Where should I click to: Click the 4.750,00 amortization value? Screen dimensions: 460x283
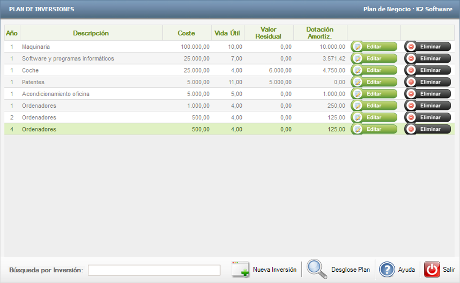pyautogui.click(x=334, y=70)
